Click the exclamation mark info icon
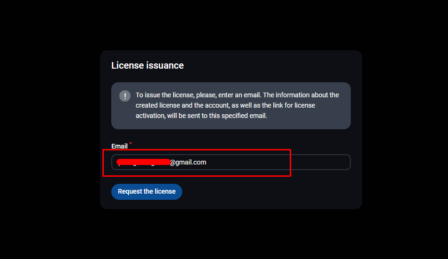This screenshot has width=448, height=259. (x=125, y=96)
